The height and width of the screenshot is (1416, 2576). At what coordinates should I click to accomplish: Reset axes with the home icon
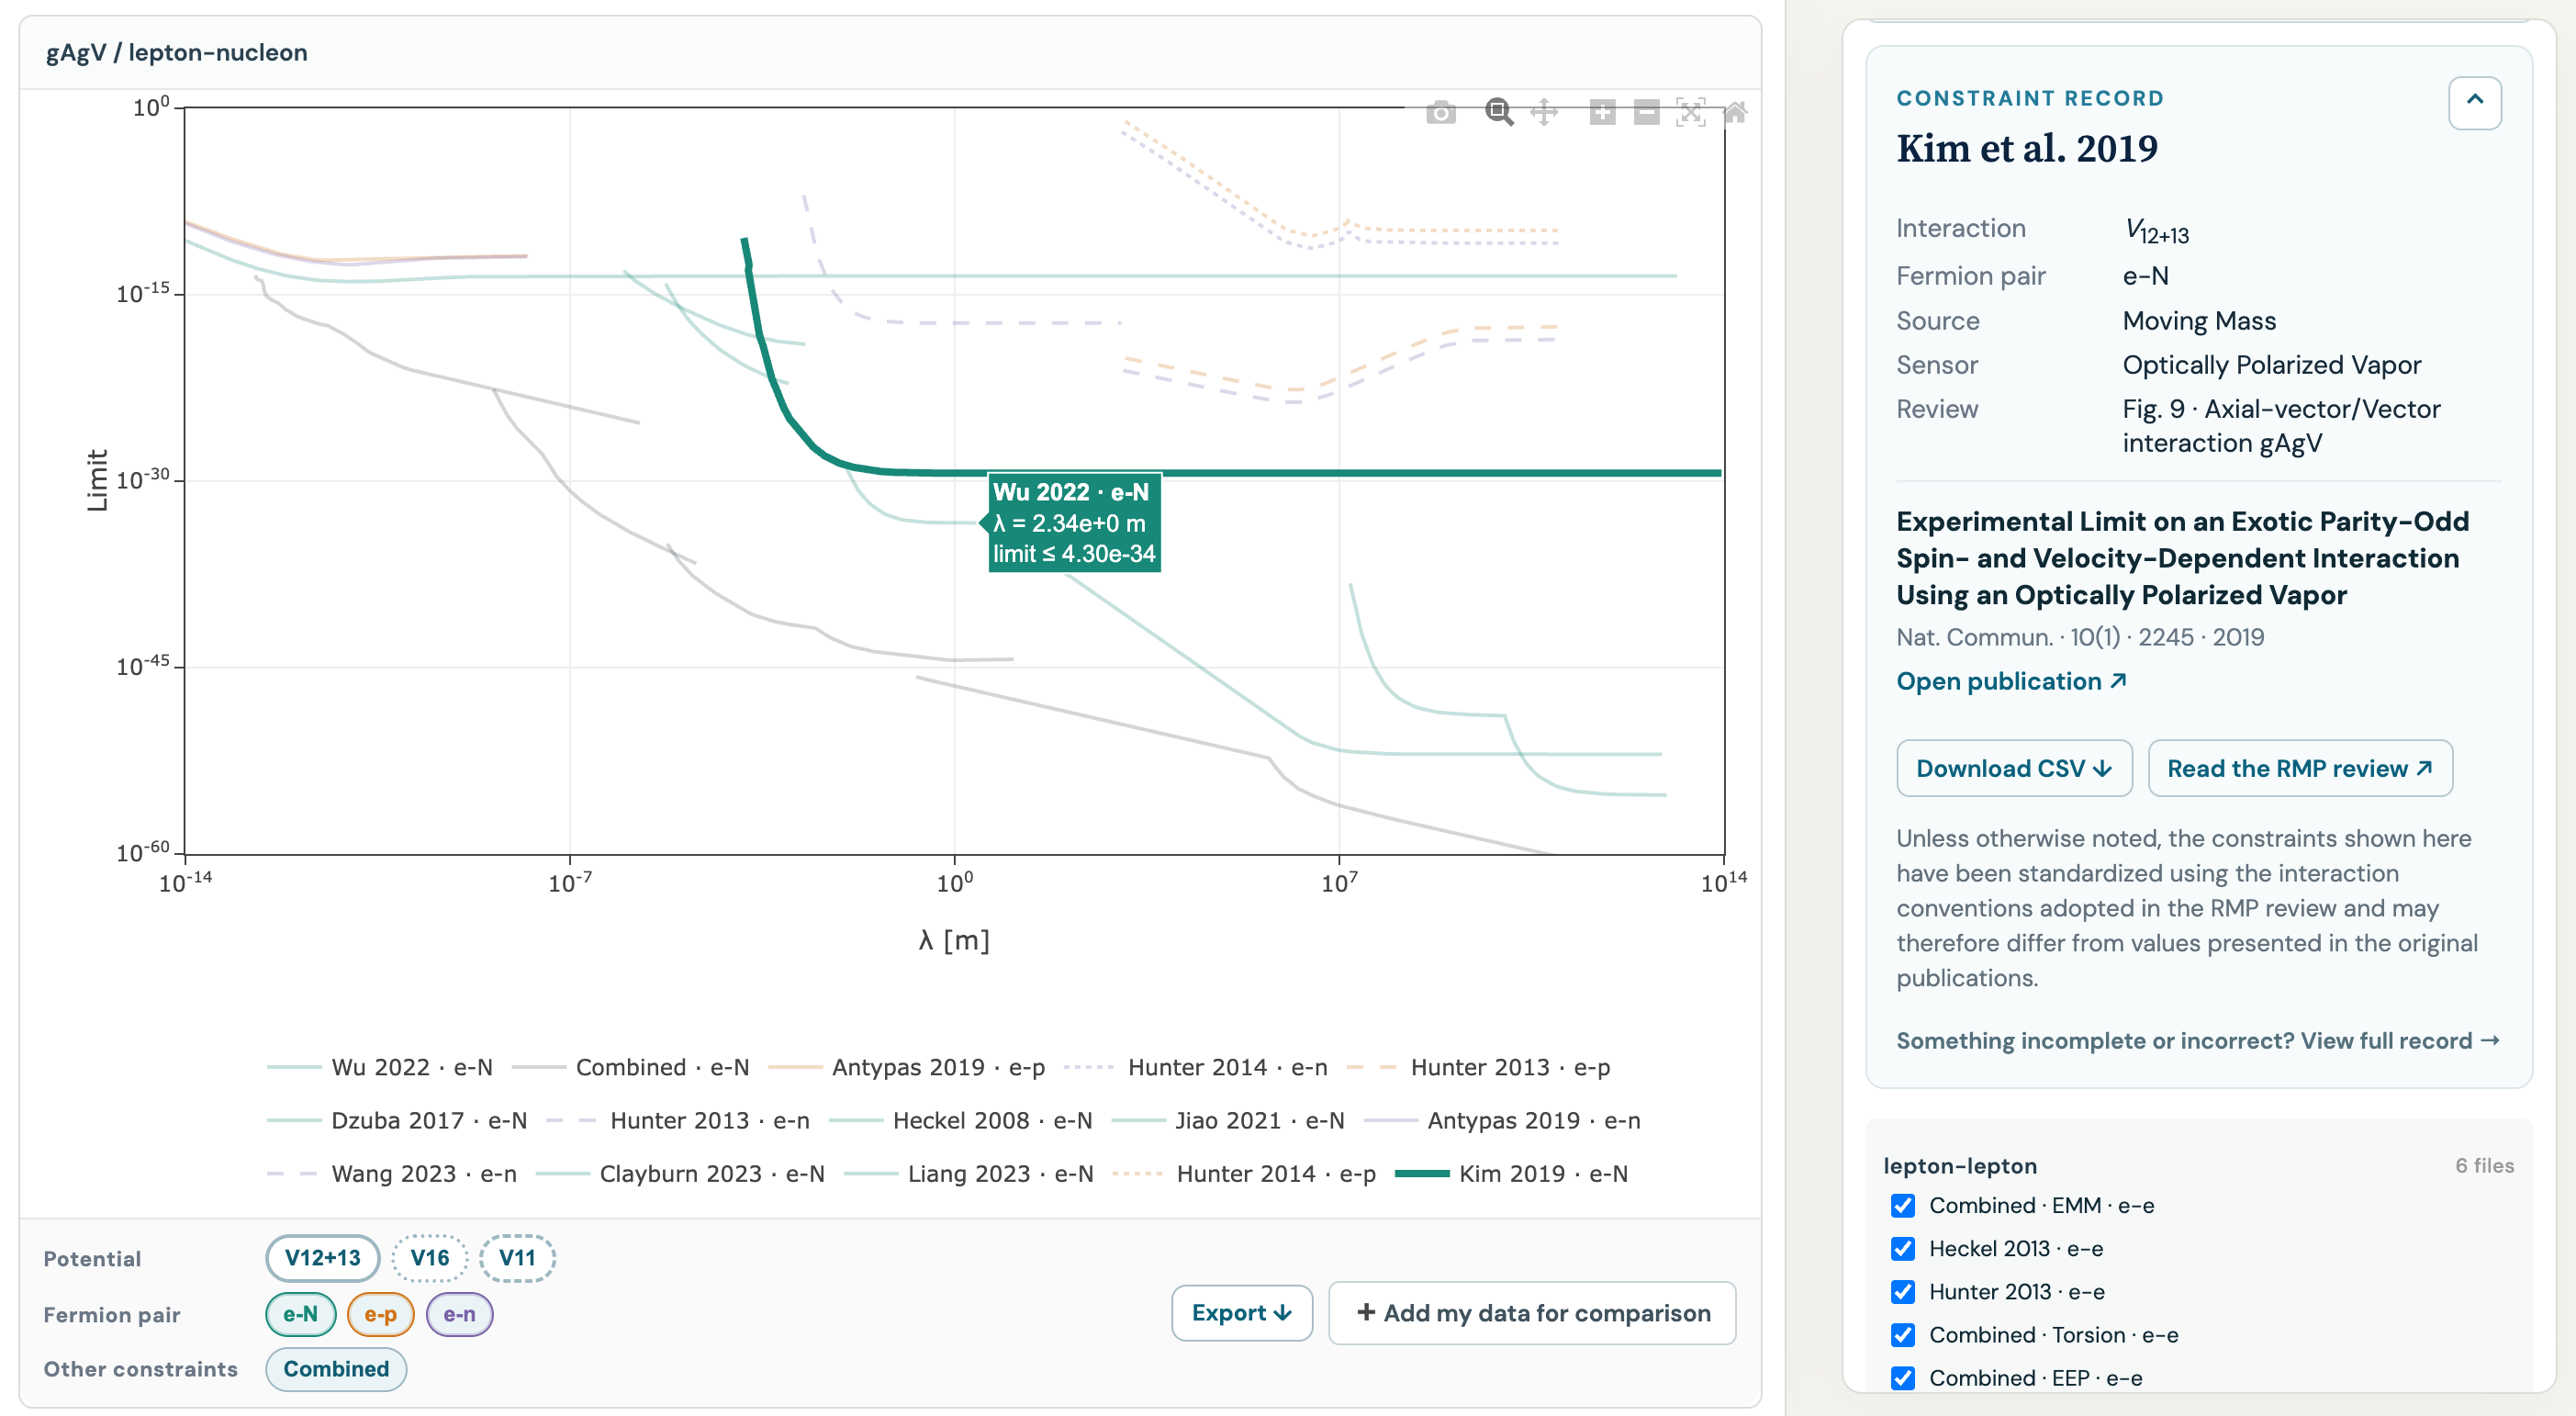click(1735, 112)
